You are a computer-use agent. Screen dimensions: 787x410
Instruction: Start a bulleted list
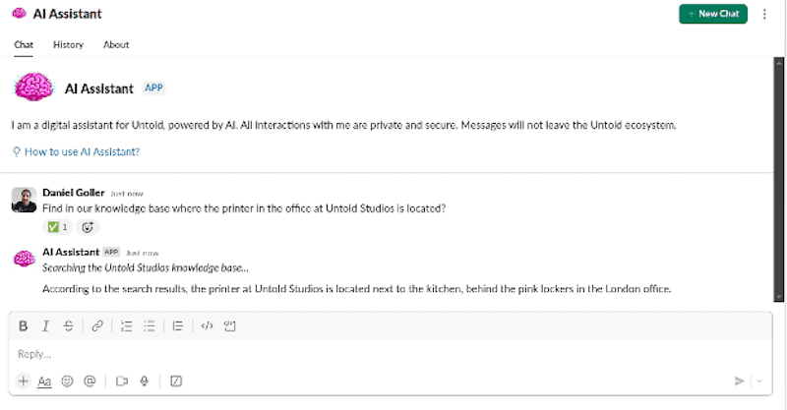[150, 326]
